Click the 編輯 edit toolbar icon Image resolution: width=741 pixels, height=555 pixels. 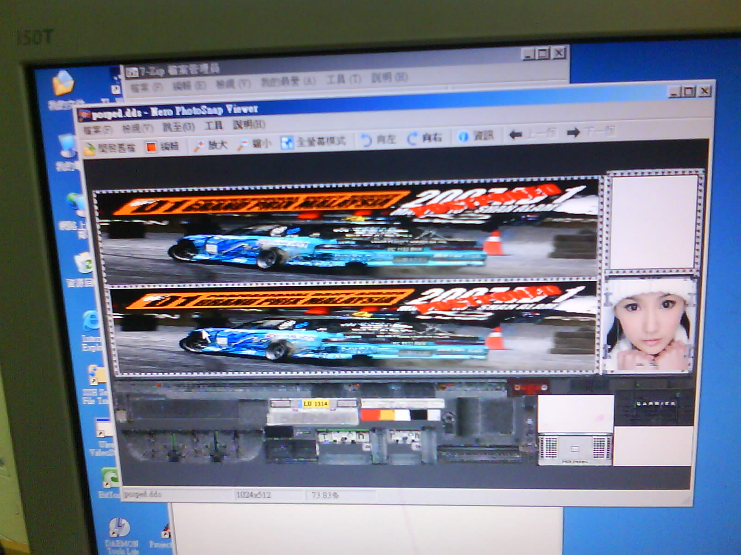coord(151,148)
